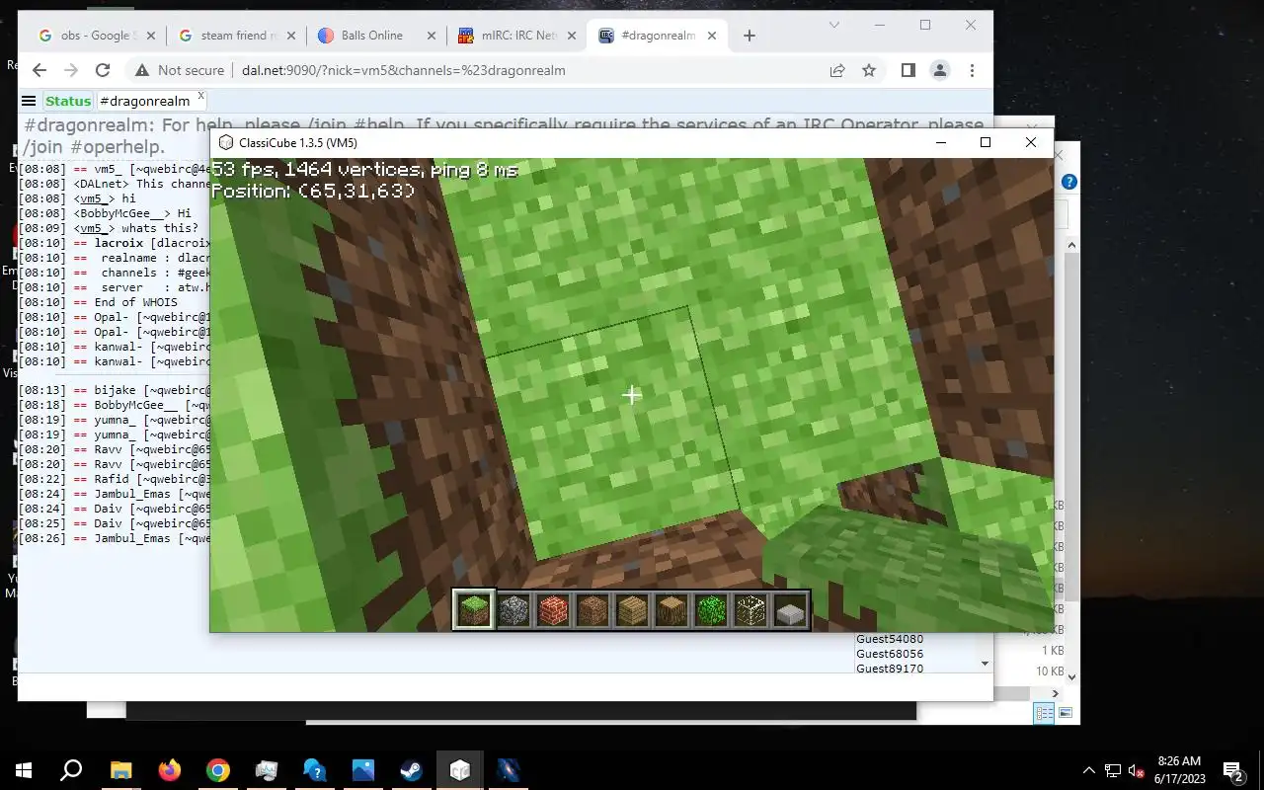
Task: Click the address bar URL
Action: pyautogui.click(x=403, y=70)
